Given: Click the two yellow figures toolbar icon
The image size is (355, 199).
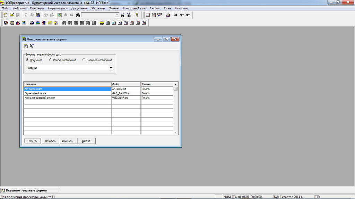Looking at the screenshot, I should [x=102, y=23].
